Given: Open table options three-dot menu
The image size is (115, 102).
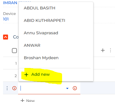Looking at the screenshot, I should (111, 50).
